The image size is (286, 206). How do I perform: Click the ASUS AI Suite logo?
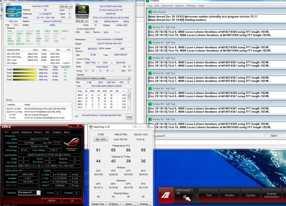166,195
